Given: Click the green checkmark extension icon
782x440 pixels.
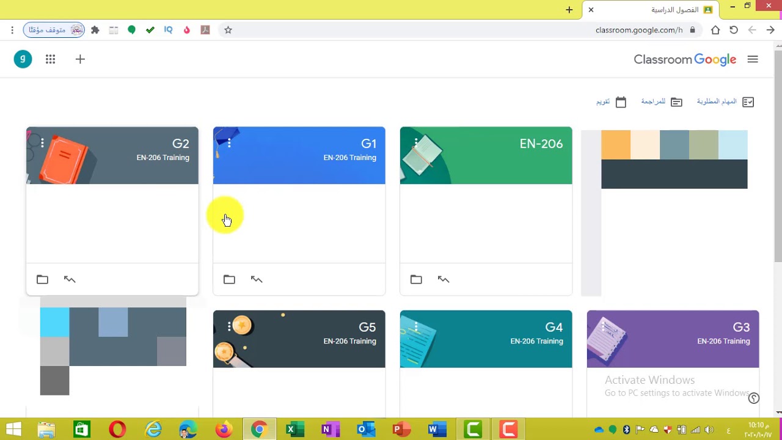Looking at the screenshot, I should [x=150, y=30].
